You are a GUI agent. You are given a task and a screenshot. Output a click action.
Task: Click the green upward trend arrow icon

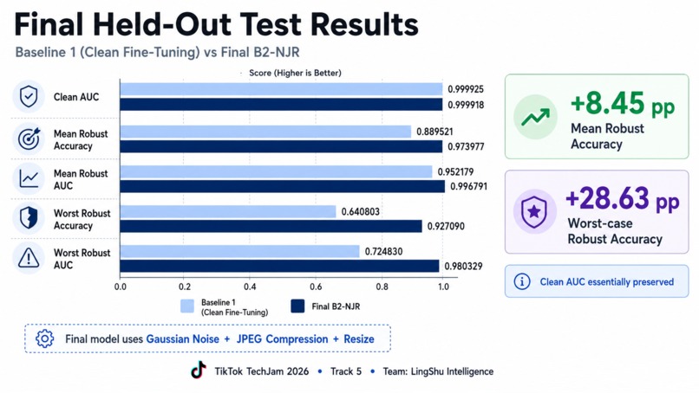(535, 117)
